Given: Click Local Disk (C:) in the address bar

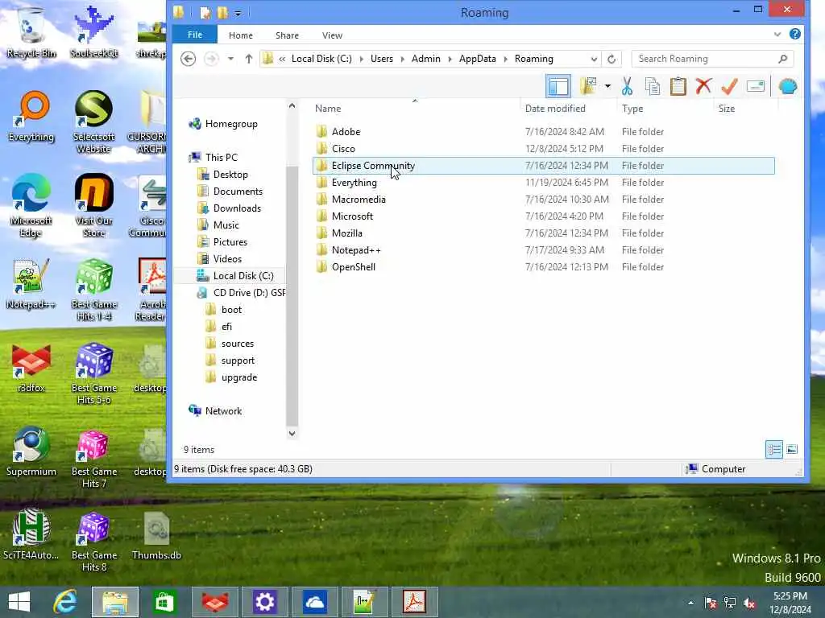Looking at the screenshot, I should pos(321,59).
